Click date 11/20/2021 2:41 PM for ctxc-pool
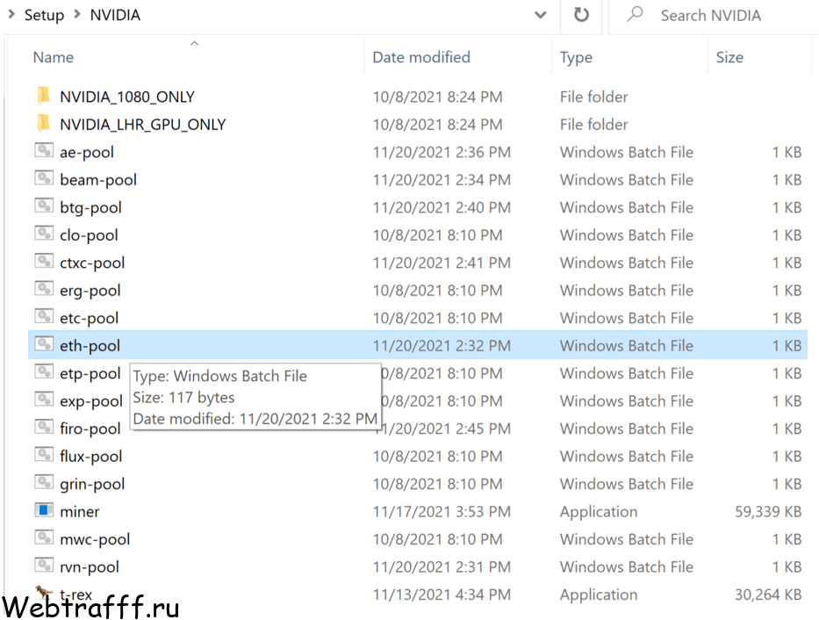The height and width of the screenshot is (620, 819). 442,263
